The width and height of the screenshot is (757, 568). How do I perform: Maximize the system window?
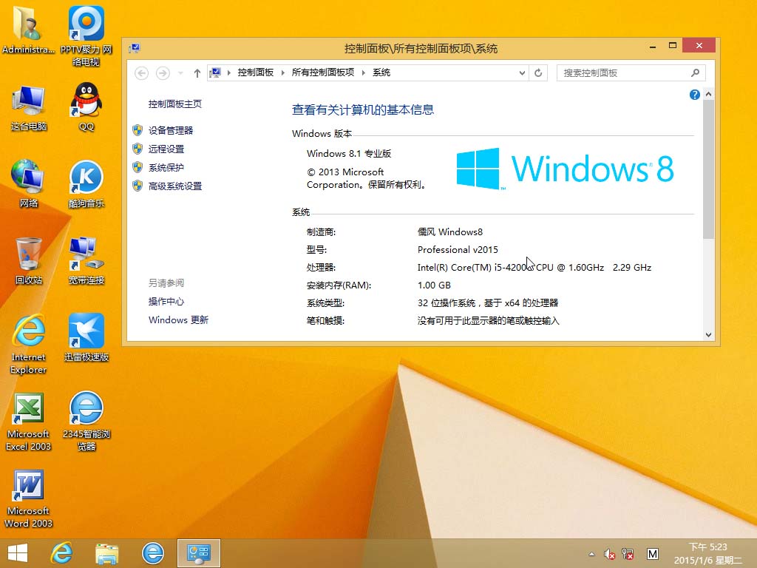(673, 45)
